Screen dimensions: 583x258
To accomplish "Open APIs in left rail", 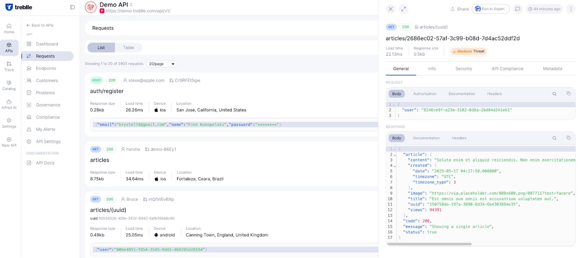I will coord(9,48).
